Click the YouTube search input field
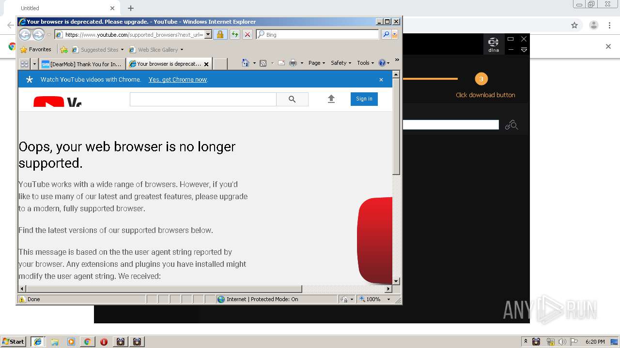This screenshot has height=348, width=620. coord(203,99)
